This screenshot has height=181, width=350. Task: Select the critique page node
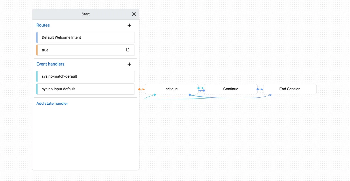click(171, 89)
